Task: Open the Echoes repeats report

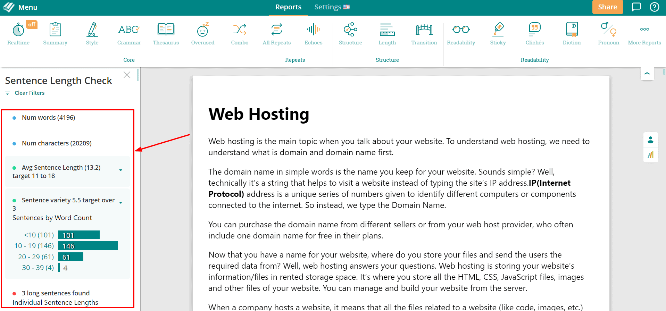Action: click(313, 34)
